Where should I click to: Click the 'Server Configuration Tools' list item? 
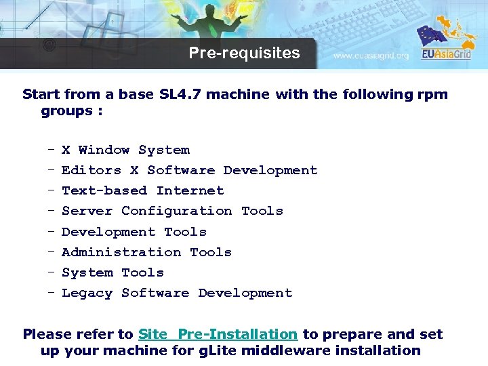pos(172,211)
